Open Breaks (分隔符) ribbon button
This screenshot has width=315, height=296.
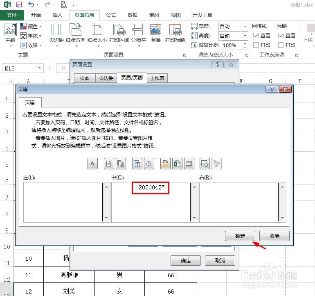click(138, 35)
